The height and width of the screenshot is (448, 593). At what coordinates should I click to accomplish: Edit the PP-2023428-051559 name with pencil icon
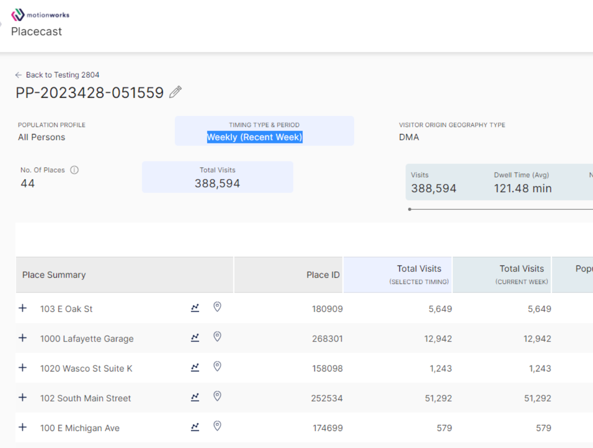(x=175, y=92)
